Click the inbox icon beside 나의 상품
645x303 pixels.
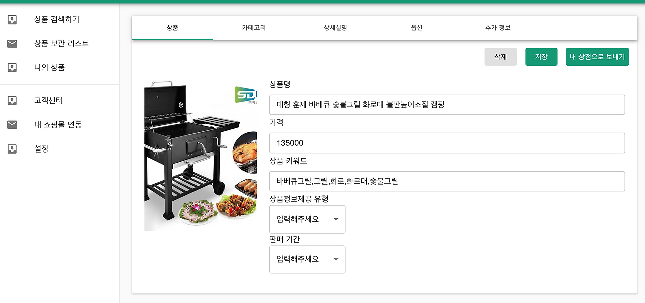coord(12,67)
